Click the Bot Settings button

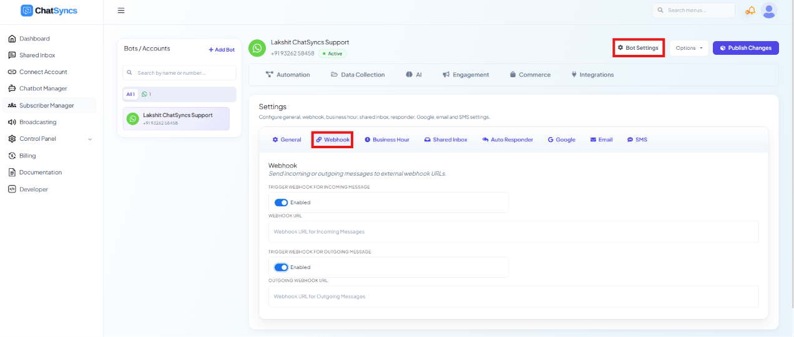638,48
